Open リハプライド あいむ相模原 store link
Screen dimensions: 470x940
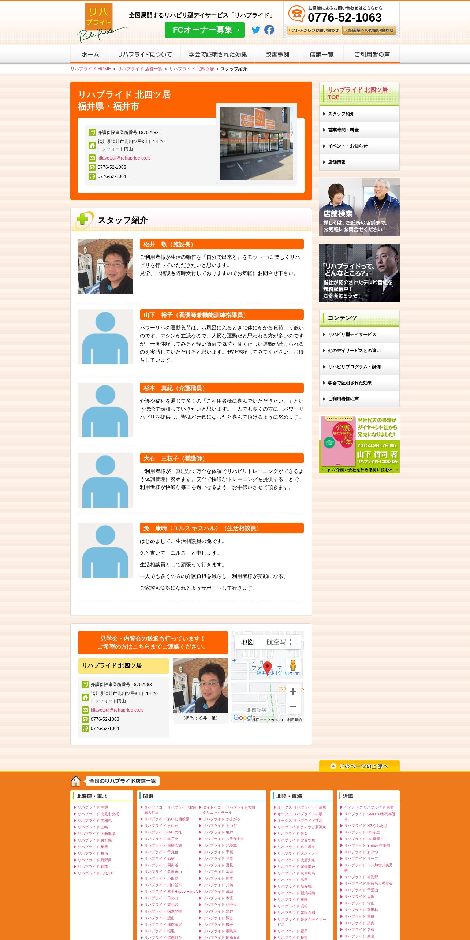click(x=167, y=819)
